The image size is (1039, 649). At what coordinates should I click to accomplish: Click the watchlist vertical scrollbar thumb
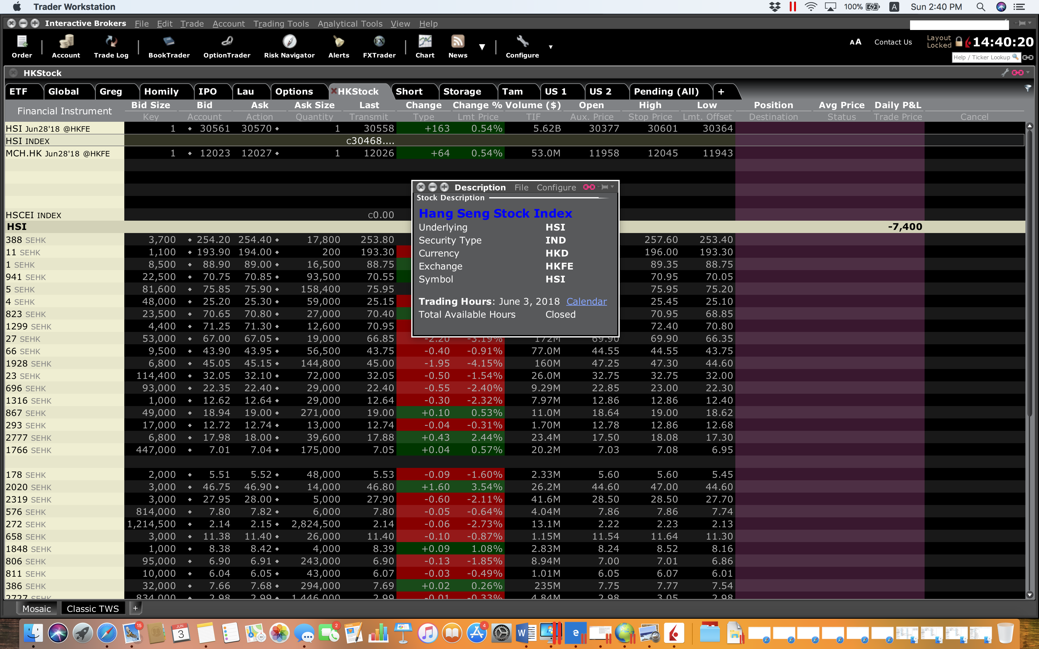click(x=1029, y=273)
